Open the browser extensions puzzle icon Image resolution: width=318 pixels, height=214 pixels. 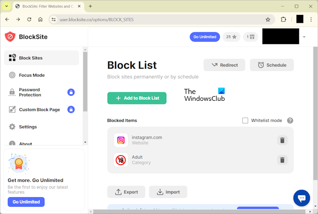283,19
